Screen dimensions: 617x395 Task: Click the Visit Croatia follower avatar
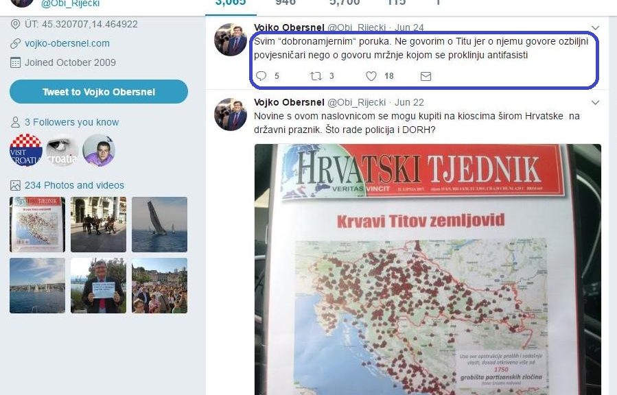[26, 150]
